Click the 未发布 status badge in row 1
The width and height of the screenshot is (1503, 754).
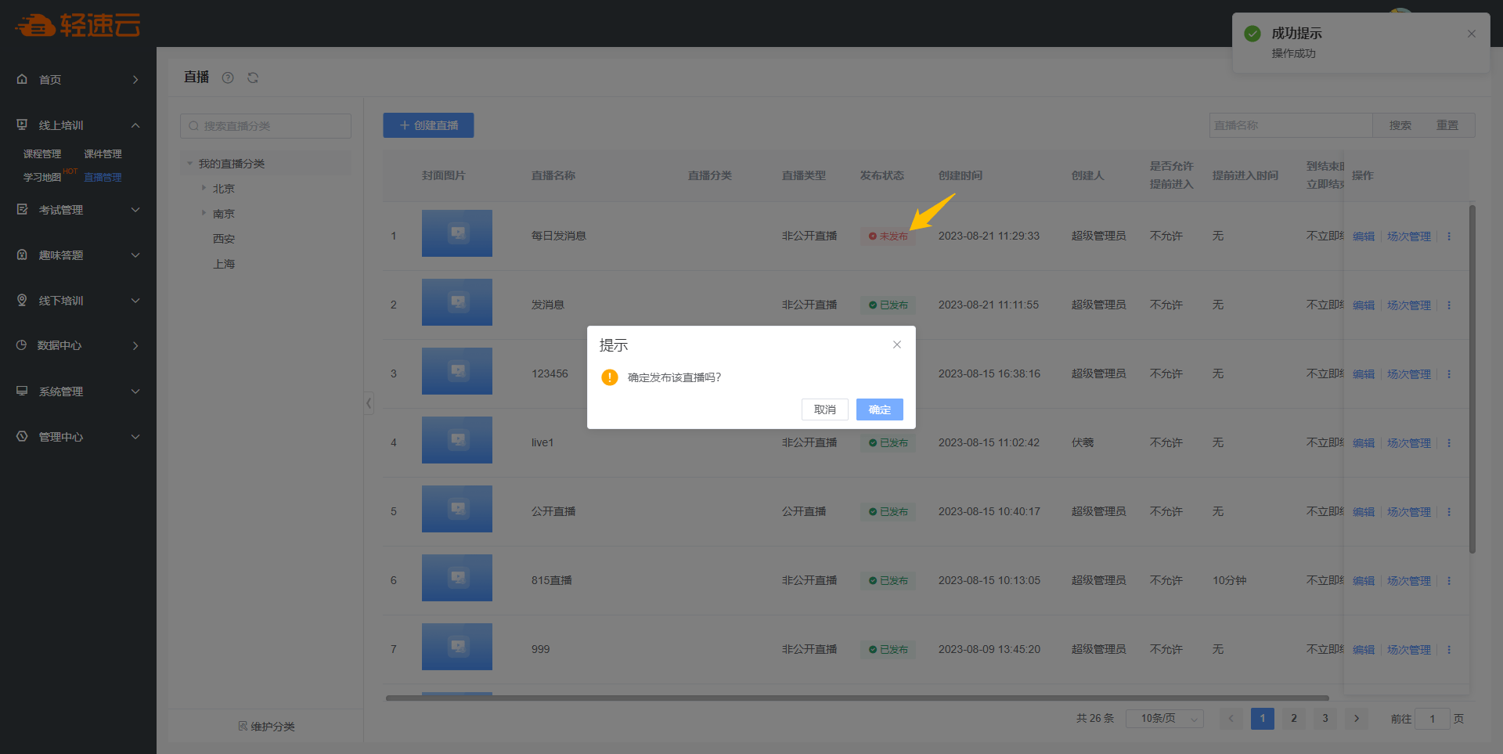[x=888, y=236]
